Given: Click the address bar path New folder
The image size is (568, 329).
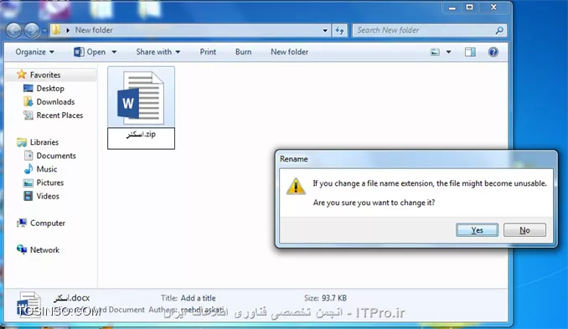Looking at the screenshot, I should pyautogui.click(x=94, y=30).
